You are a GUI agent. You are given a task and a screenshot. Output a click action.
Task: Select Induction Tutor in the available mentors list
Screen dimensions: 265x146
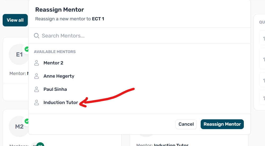61,102
